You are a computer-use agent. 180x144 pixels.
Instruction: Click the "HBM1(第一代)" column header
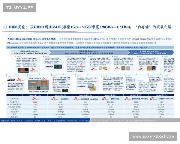tap(35, 95)
